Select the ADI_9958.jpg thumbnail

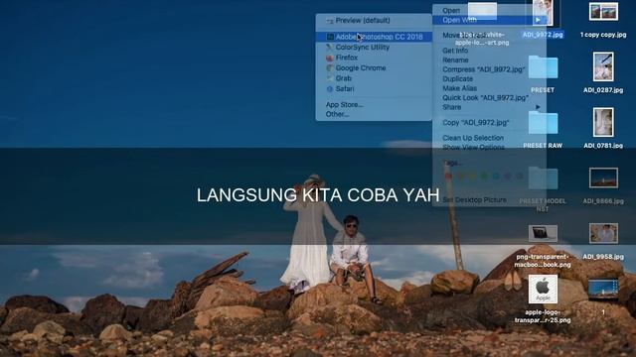pos(603,233)
